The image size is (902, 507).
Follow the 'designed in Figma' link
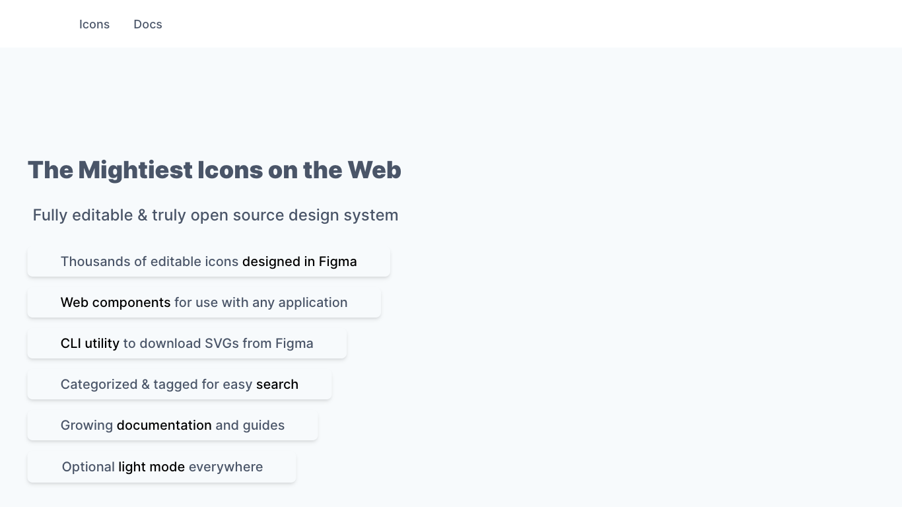300,261
